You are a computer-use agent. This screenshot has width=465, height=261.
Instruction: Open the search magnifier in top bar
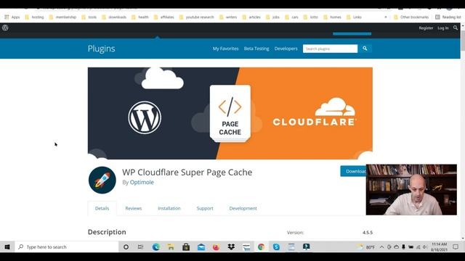(456, 28)
